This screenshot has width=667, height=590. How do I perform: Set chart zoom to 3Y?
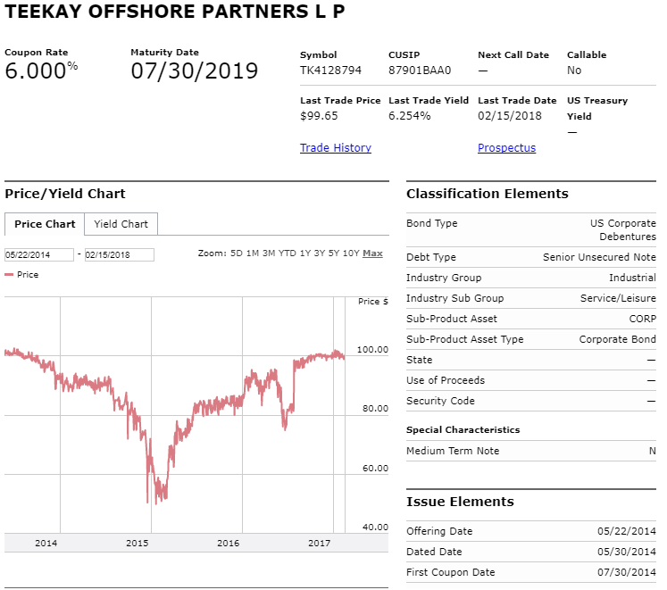[320, 253]
